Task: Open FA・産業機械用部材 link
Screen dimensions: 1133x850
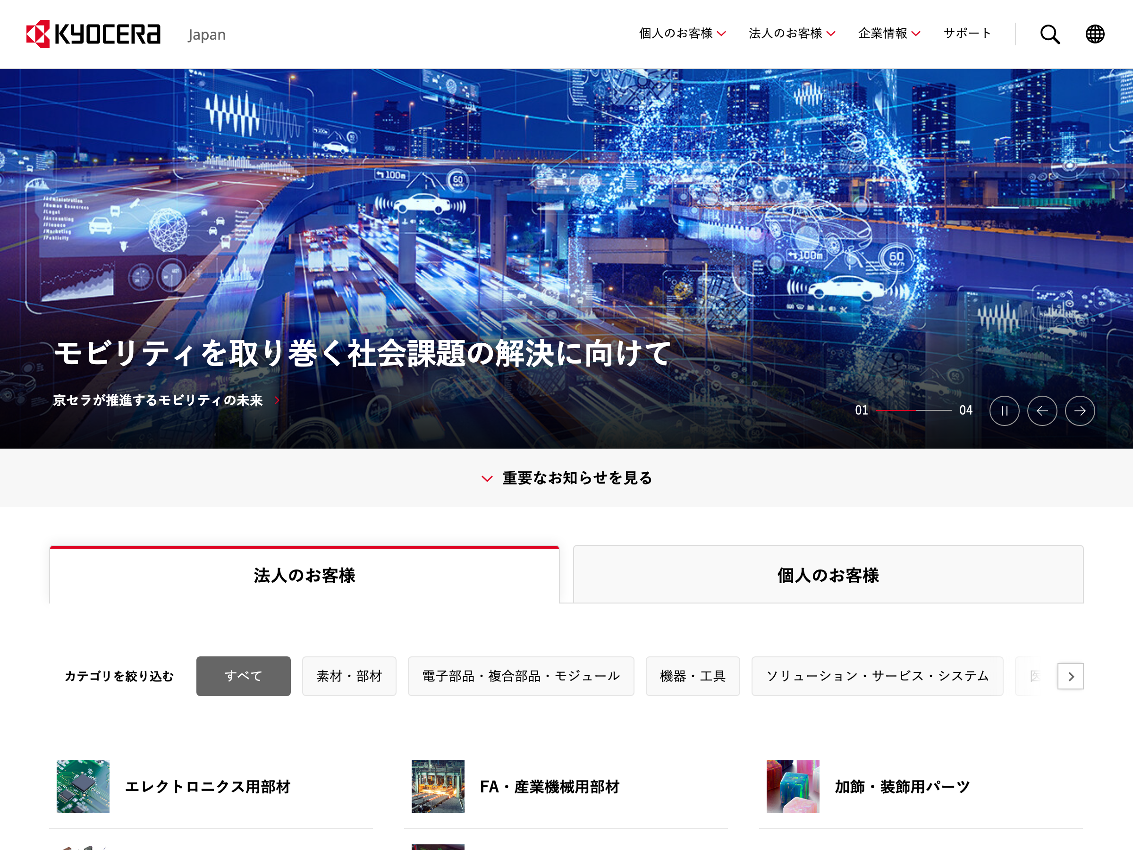Action: (x=550, y=786)
